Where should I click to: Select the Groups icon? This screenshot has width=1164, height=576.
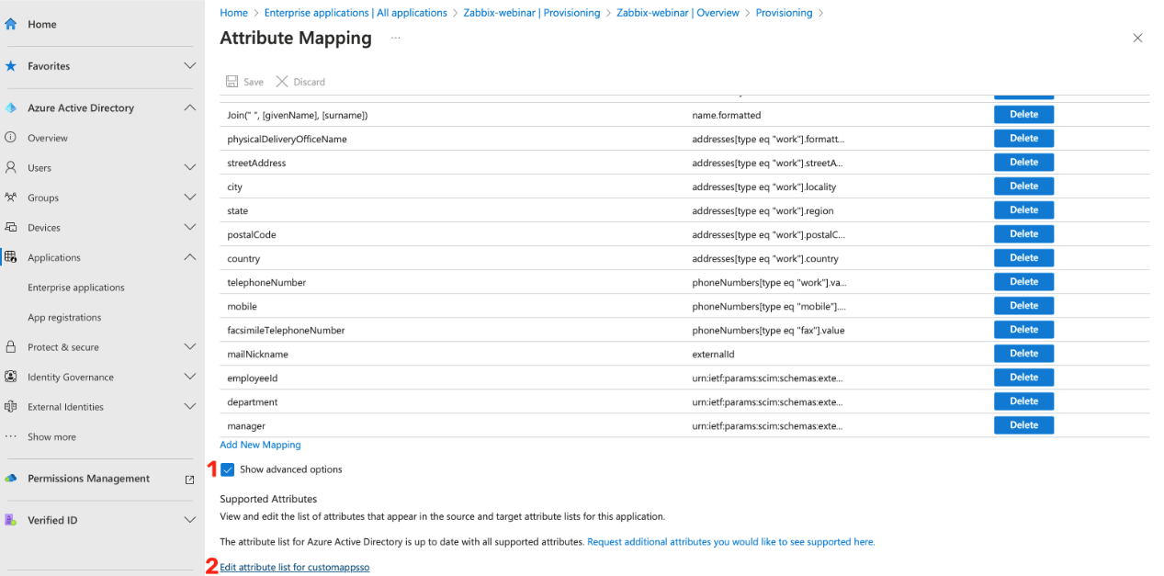click(11, 197)
